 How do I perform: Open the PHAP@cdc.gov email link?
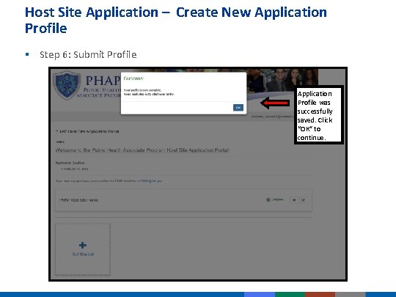[x=152, y=181]
